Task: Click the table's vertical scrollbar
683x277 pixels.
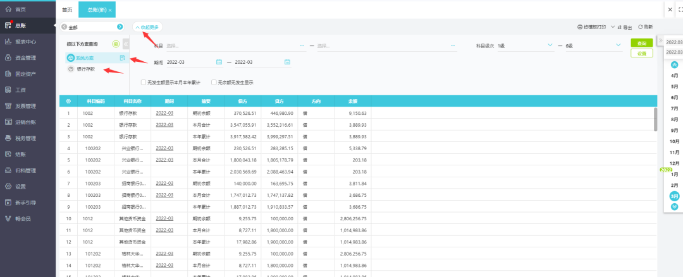Action: tap(655, 120)
